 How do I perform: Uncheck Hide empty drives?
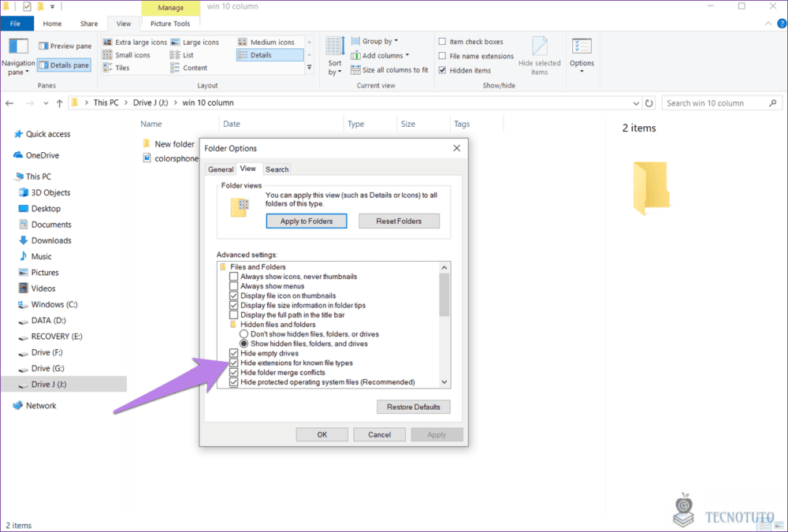pyautogui.click(x=233, y=353)
